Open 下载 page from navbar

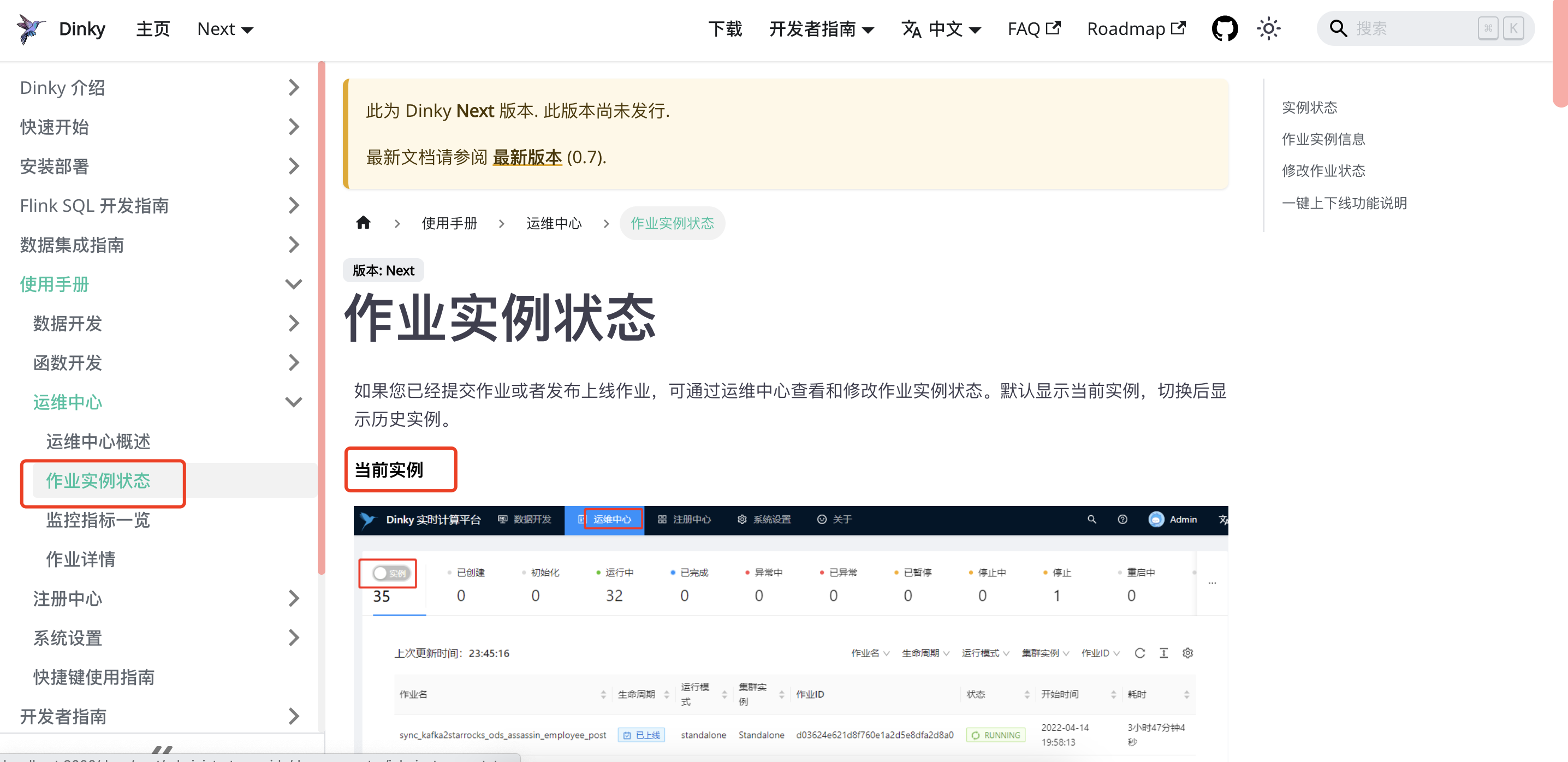pos(725,28)
